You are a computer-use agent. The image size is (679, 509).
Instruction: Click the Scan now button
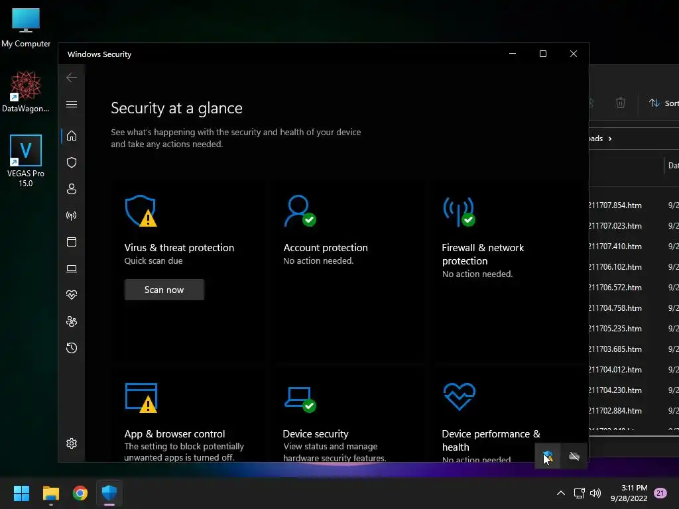(x=164, y=290)
